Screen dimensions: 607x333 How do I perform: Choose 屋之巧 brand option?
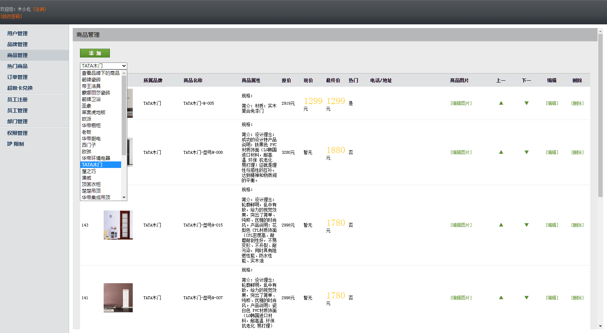click(x=101, y=171)
